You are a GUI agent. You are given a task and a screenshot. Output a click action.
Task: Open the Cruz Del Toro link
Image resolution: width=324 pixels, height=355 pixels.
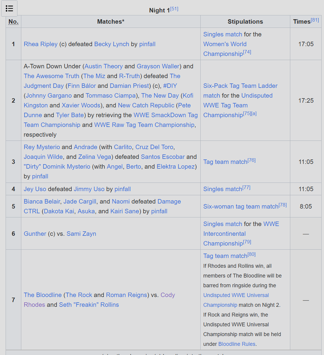click(154, 147)
